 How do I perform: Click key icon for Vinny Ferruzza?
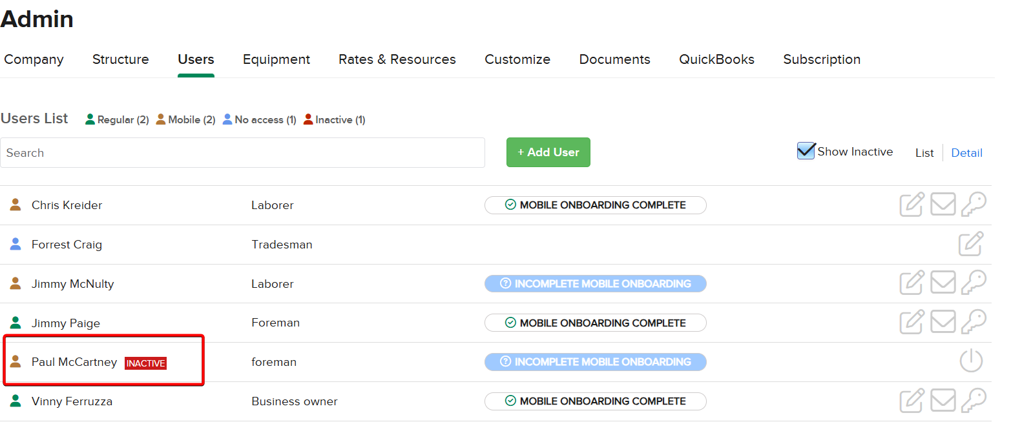pos(973,401)
